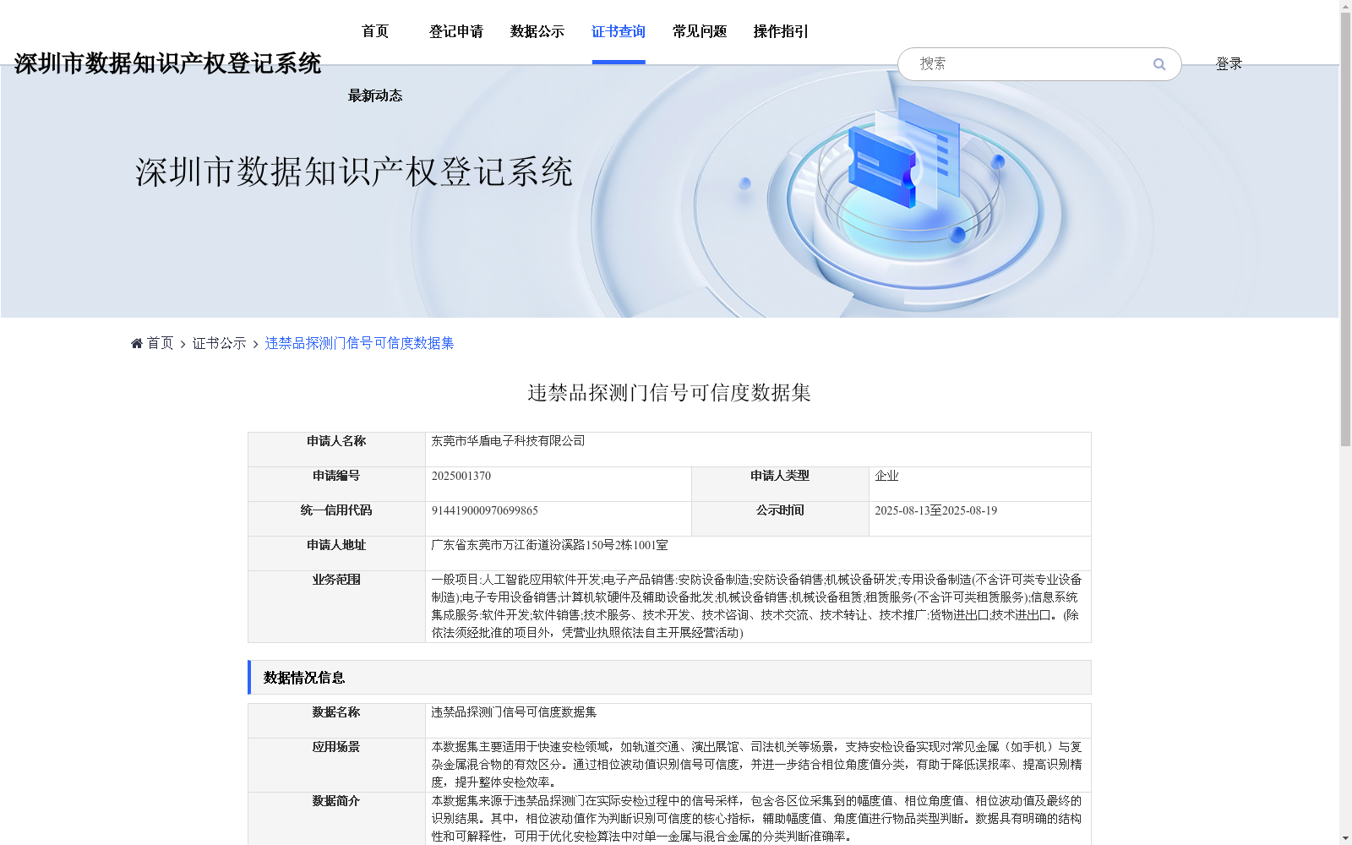This screenshot has width=1352, height=845.
Task: Click the 申请编号 label cell
Action: pyautogui.click(x=336, y=484)
